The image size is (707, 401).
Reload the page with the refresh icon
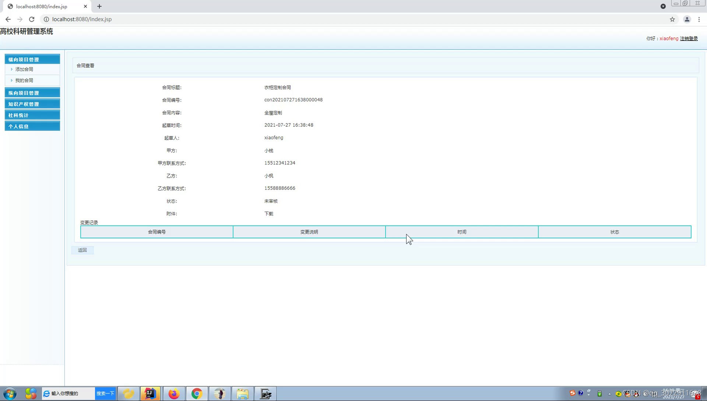pos(32,19)
